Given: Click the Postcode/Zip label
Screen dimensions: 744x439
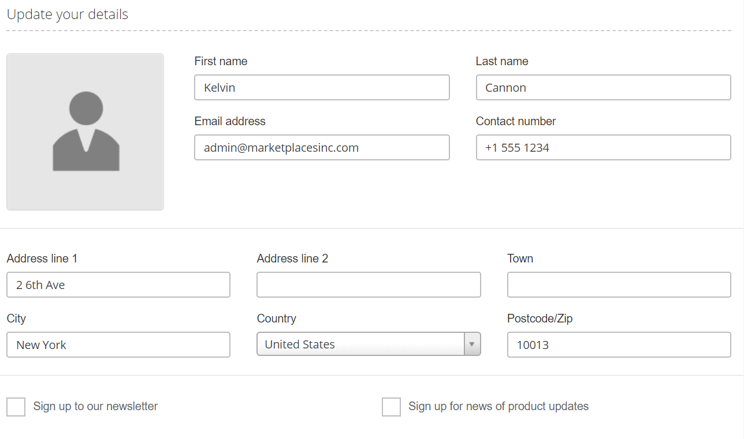Looking at the screenshot, I should (x=540, y=318).
